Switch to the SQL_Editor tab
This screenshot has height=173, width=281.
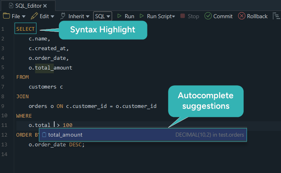(28, 6)
